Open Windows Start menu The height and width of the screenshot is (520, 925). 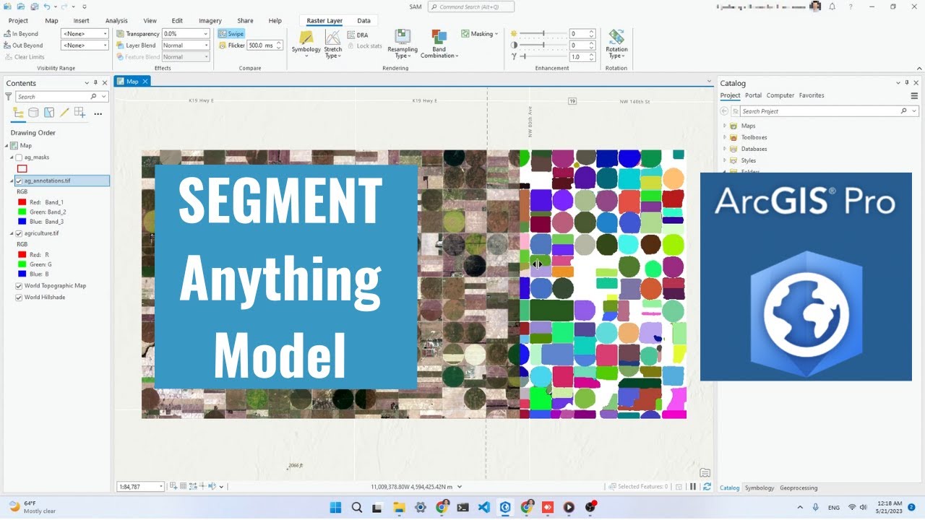click(x=335, y=507)
